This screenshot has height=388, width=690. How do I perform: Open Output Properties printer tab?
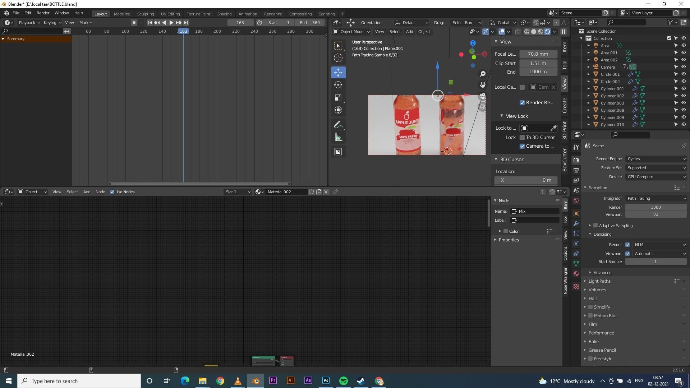576,170
